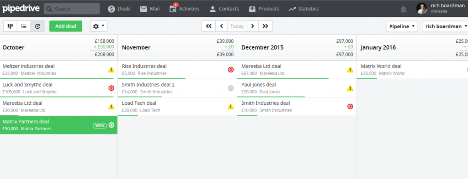Click warning icon on Paul Jones deal
Screen dimensions: 468x179
(x=350, y=88)
